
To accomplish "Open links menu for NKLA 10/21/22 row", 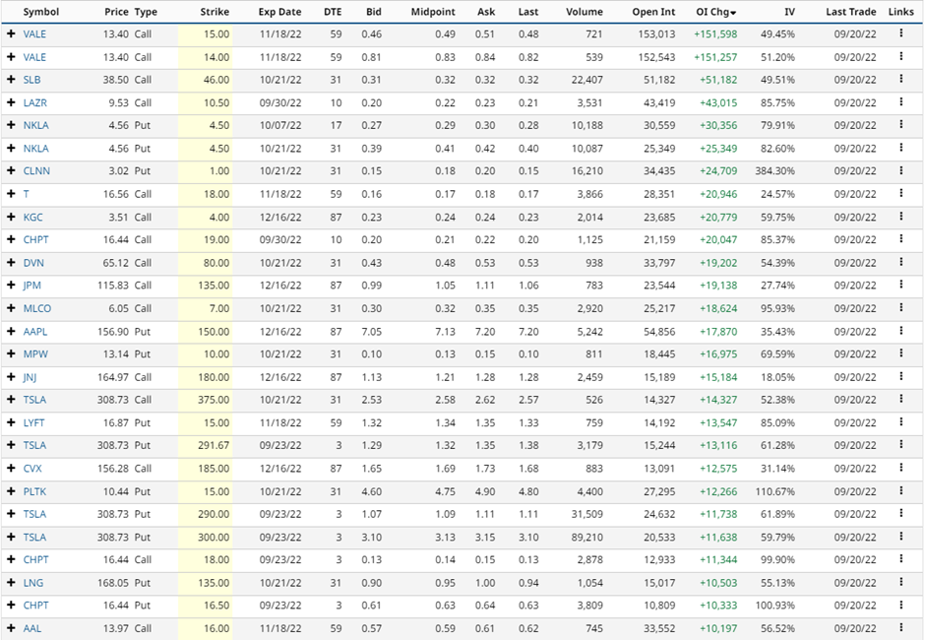I will [x=900, y=148].
